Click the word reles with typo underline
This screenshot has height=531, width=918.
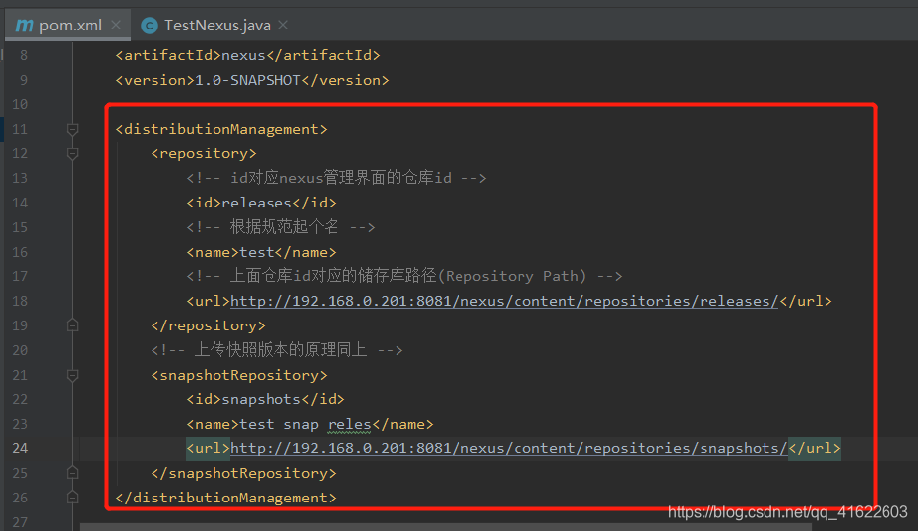(349, 425)
